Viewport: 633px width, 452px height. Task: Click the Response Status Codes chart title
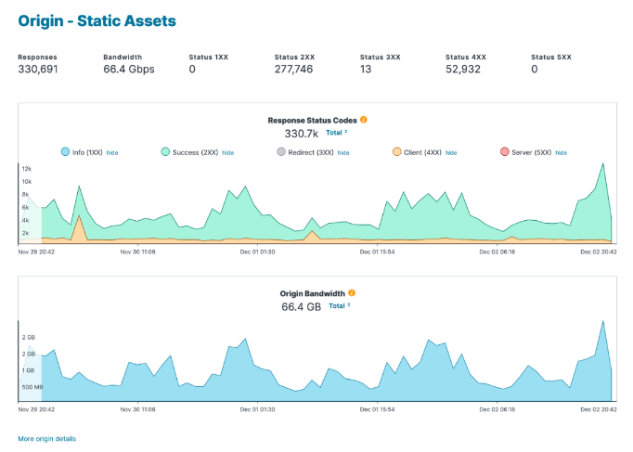(x=313, y=121)
